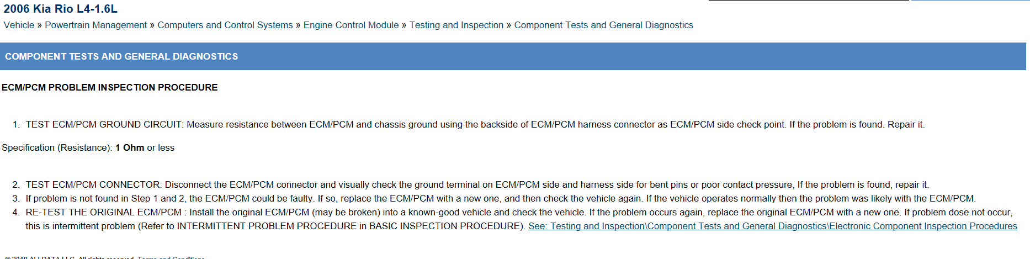This screenshot has height=259, width=1030.
Task: Click the Vehicle breadcrumb link
Action: point(19,25)
